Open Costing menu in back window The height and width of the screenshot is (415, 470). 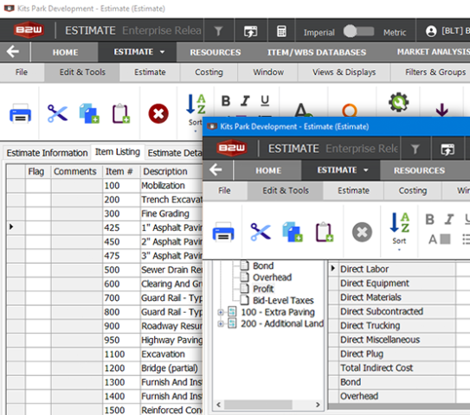click(209, 72)
